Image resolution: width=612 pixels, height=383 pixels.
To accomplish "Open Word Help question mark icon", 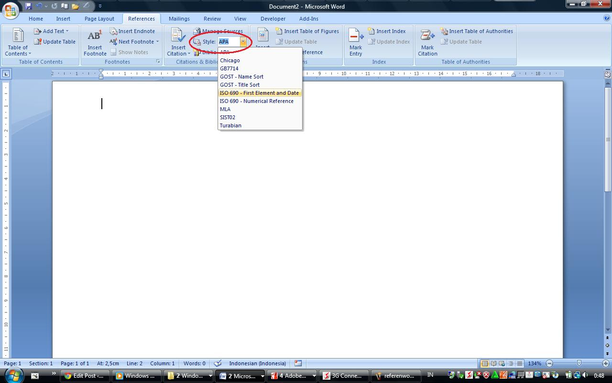I will (607, 19).
